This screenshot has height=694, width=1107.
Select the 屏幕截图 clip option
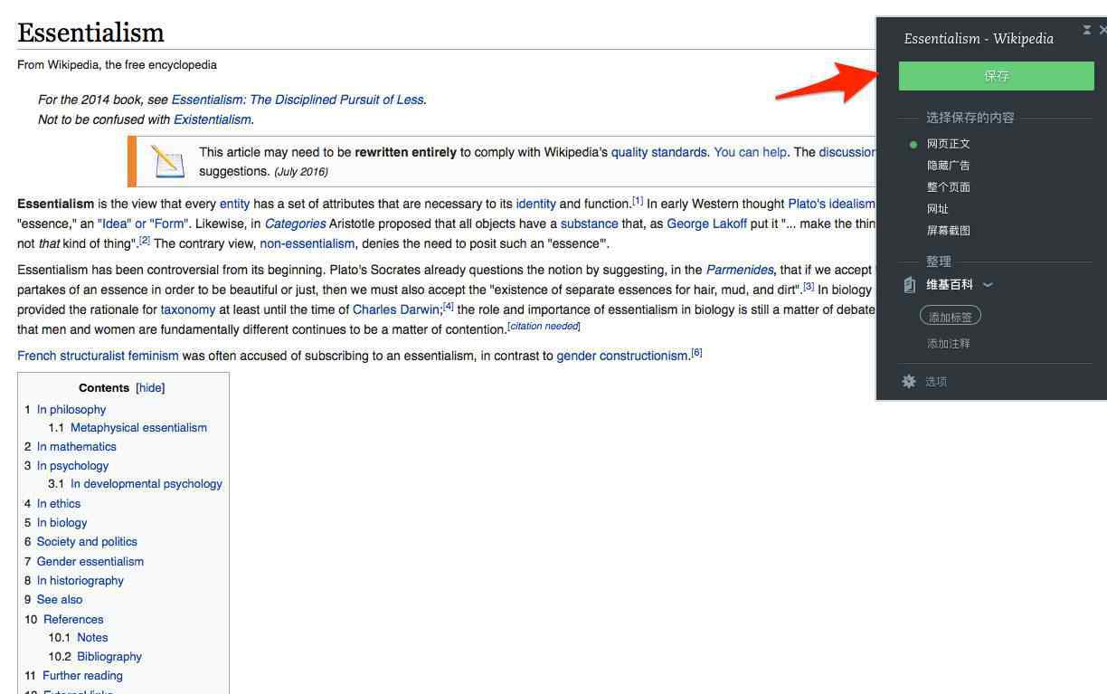tap(948, 231)
